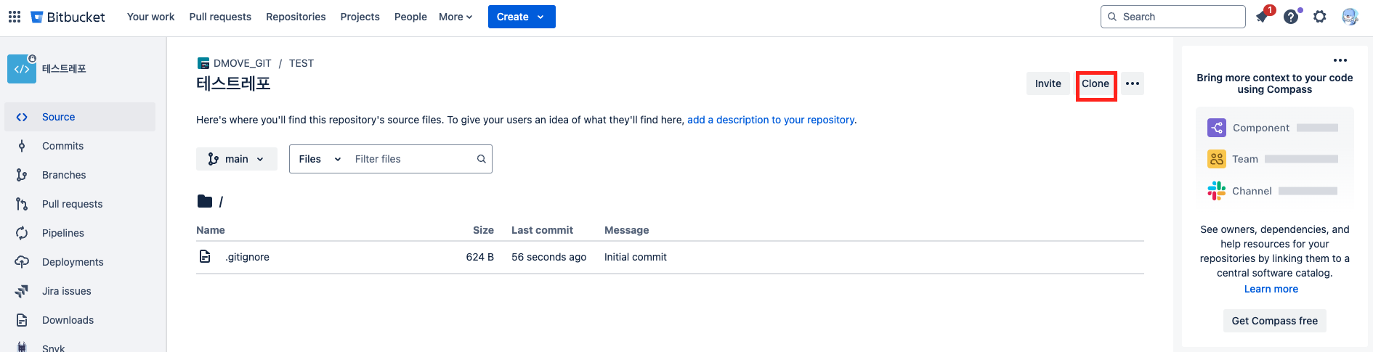1373x352 pixels.
Task: Click the user profile avatar
Action: pos(1350,17)
